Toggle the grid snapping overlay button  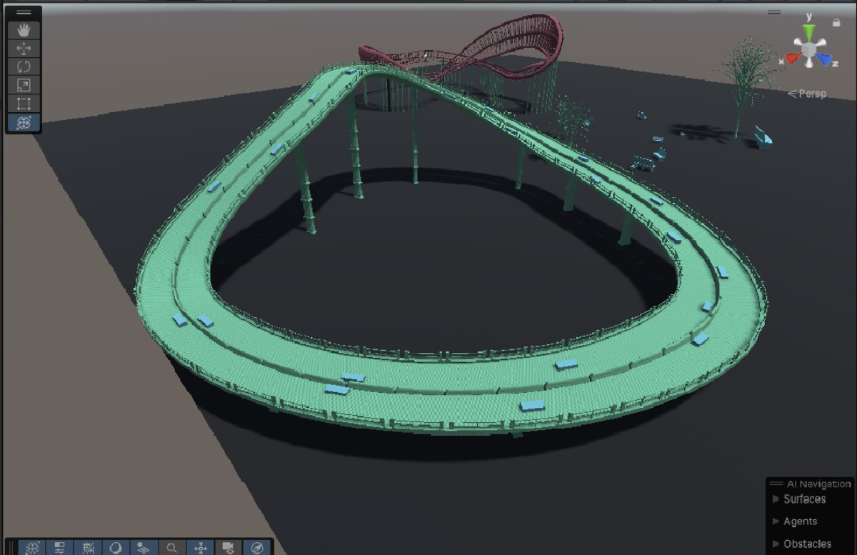(88, 548)
